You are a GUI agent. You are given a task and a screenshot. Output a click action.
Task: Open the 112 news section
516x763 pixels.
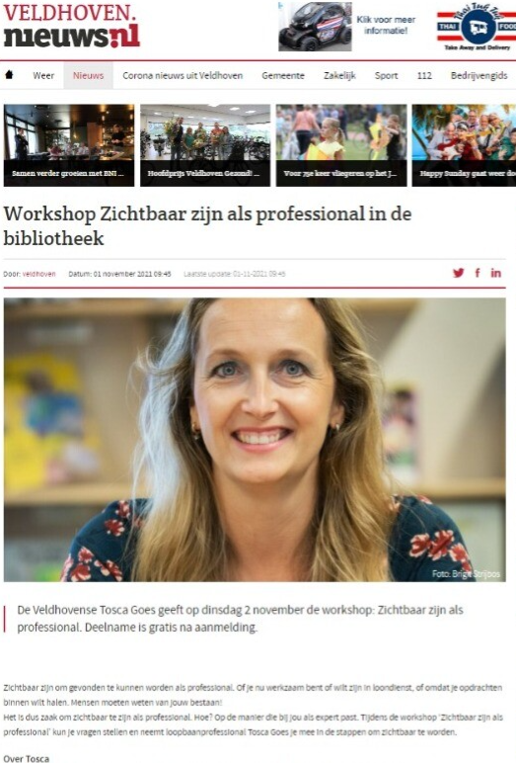point(424,75)
